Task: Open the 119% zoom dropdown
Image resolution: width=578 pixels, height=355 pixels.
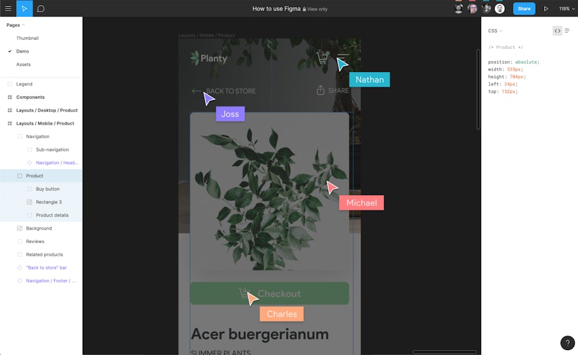Action: point(566,8)
